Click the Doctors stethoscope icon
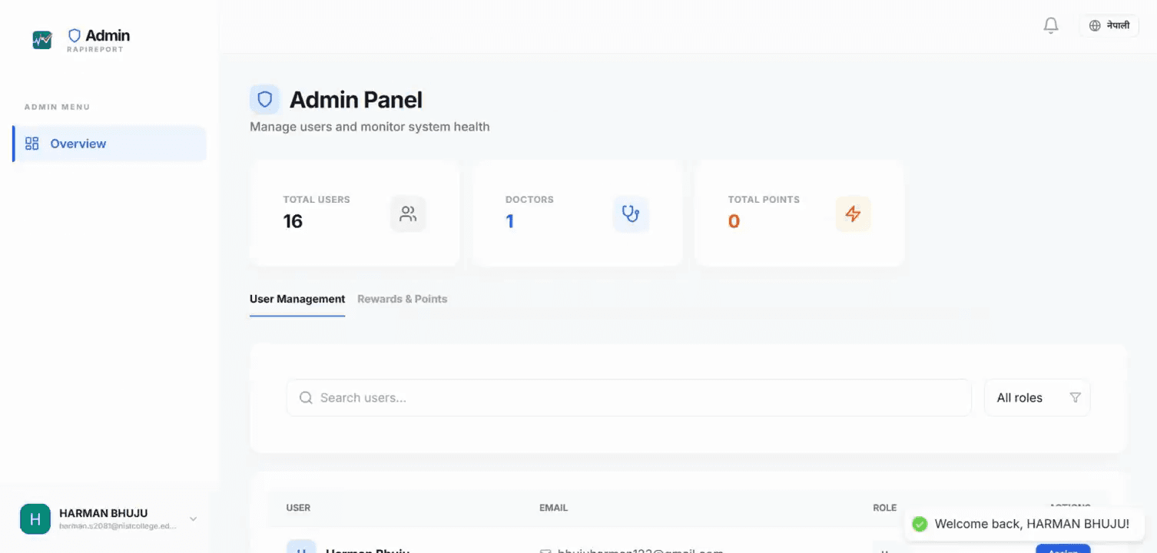The height and width of the screenshot is (553, 1157). point(631,214)
